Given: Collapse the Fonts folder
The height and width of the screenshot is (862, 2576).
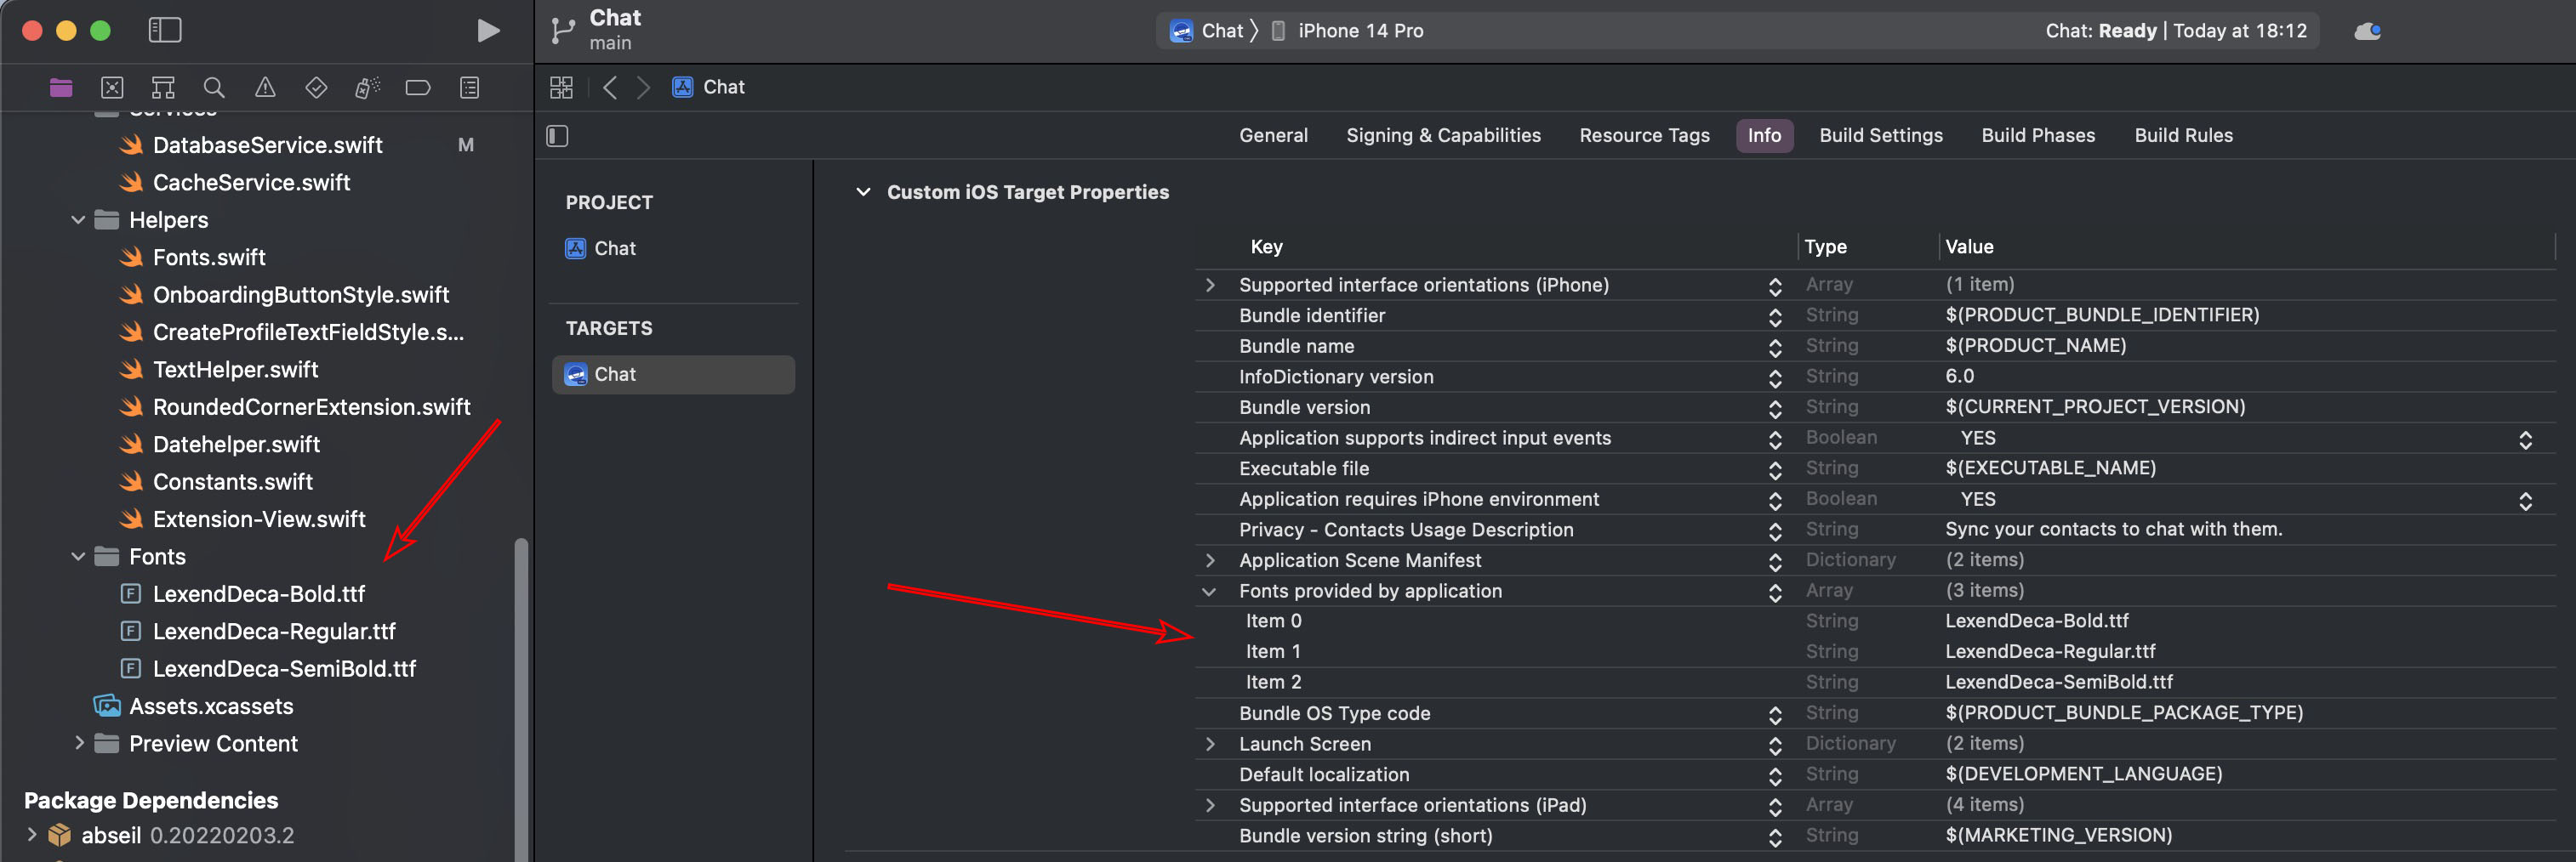Looking at the screenshot, I should click(x=78, y=556).
